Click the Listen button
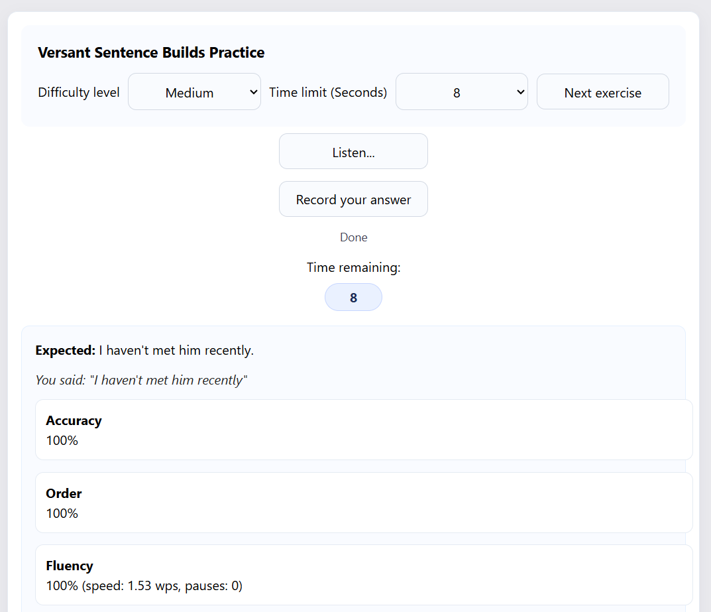The height and width of the screenshot is (612, 711). point(353,151)
